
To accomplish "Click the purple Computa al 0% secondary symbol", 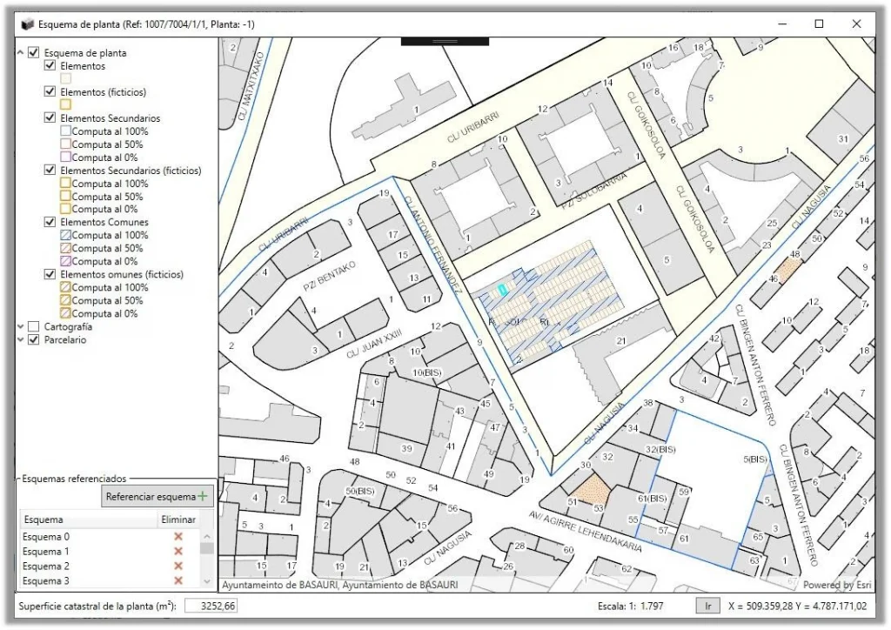I will pos(65,157).
